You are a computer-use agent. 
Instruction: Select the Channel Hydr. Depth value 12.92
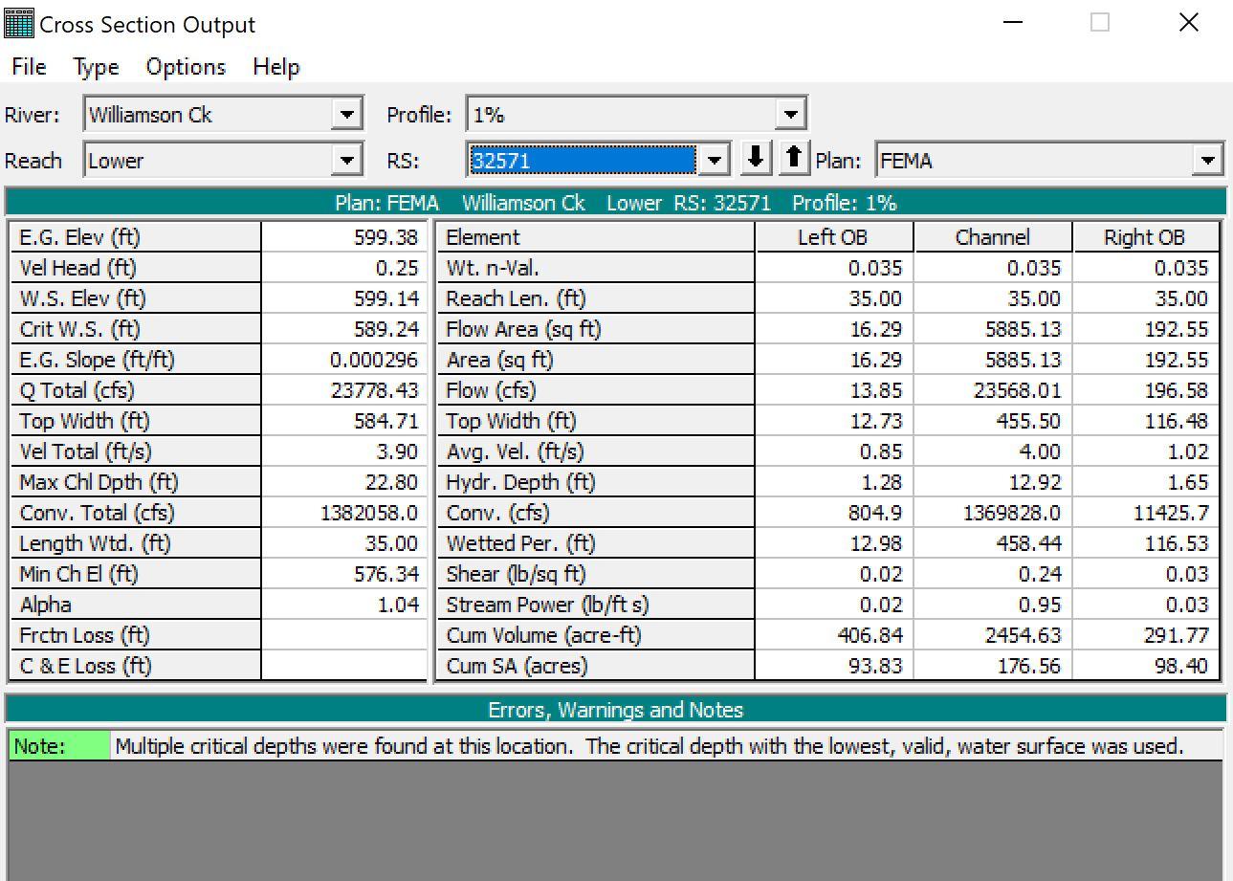point(994,482)
